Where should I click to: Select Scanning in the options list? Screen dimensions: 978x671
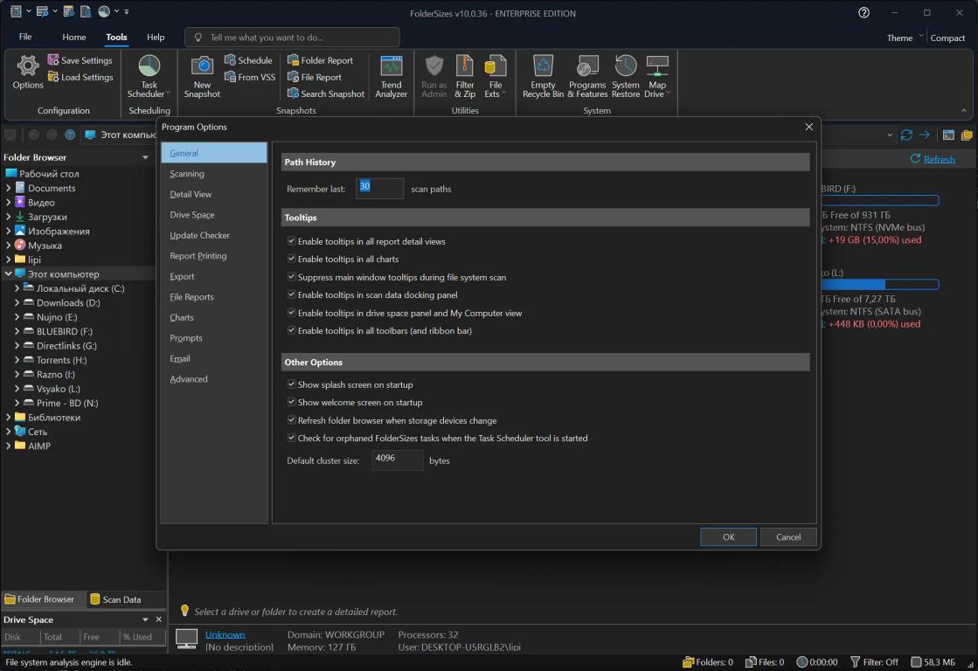[187, 174]
